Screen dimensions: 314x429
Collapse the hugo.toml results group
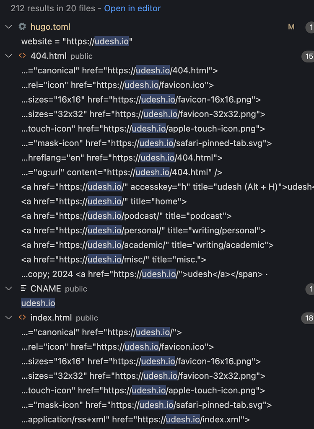(9, 27)
